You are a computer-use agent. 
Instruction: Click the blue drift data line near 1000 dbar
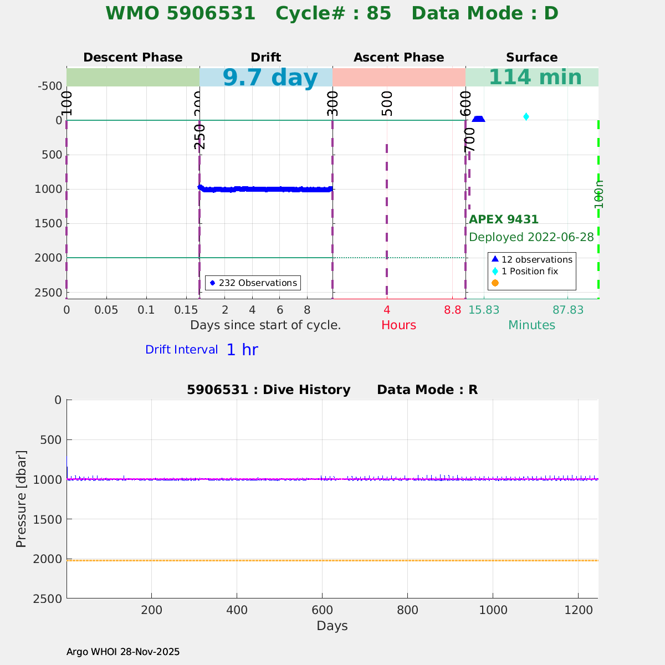266,189
